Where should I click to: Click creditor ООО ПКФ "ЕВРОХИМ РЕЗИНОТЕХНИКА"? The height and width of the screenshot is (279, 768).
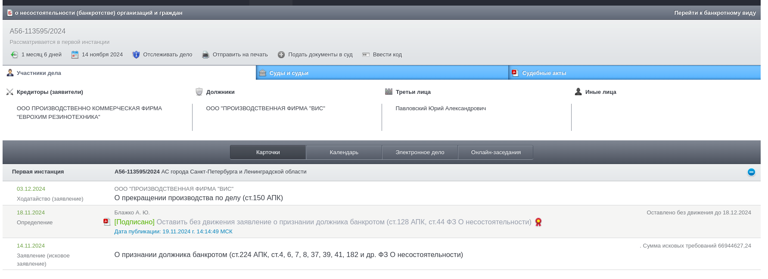89,113
